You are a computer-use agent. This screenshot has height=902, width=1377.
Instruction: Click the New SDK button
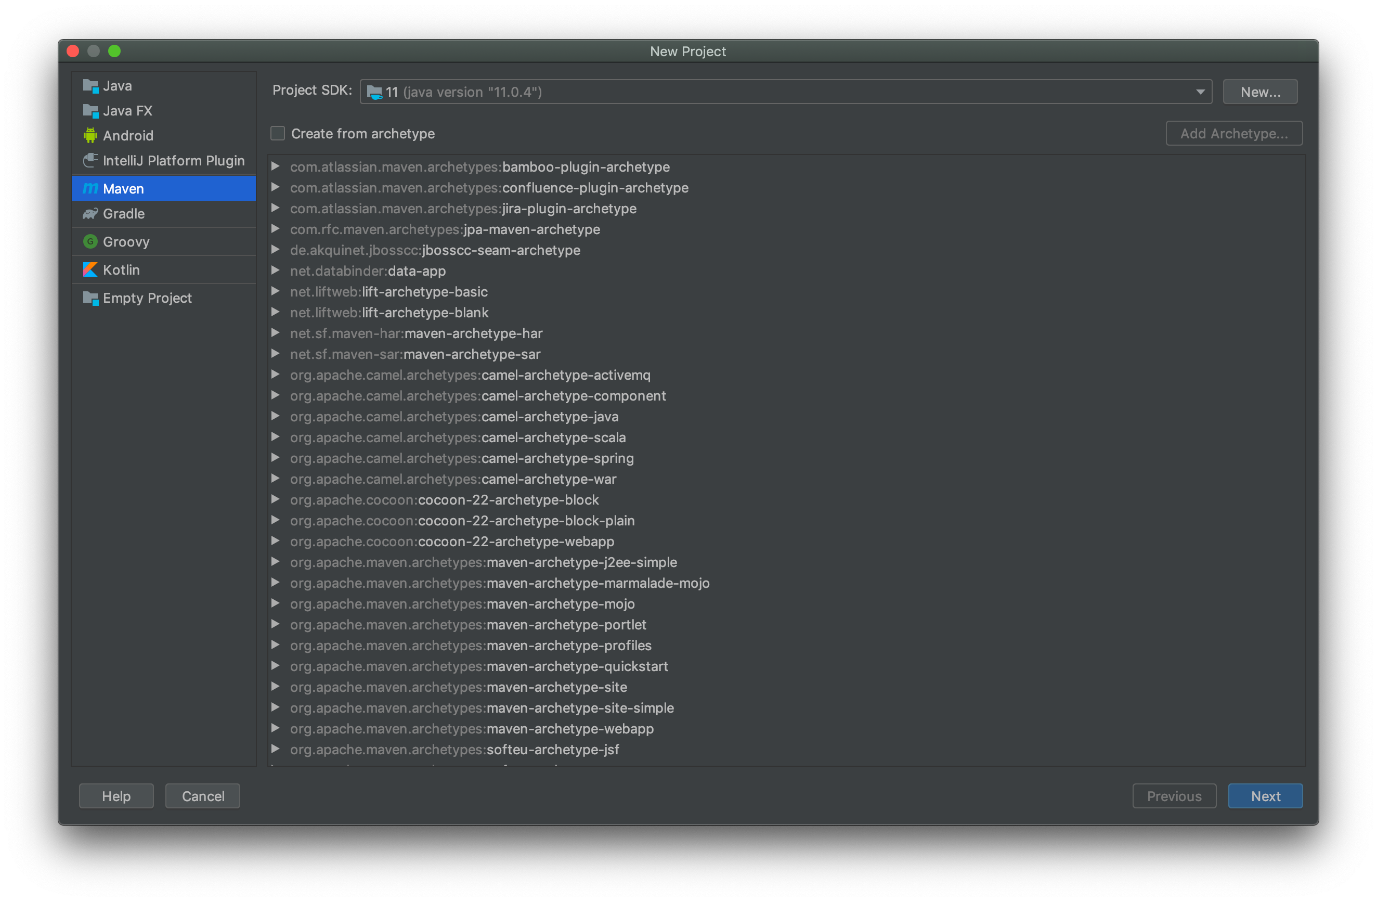coord(1259,92)
